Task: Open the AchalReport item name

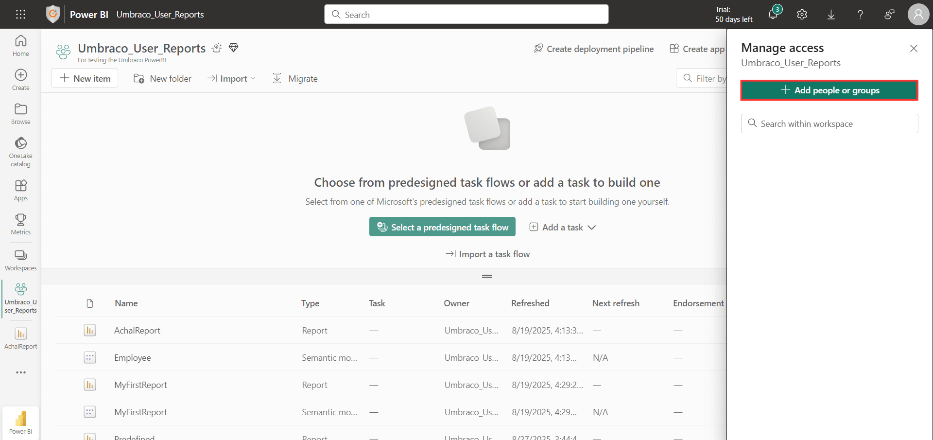Action: [137, 331]
